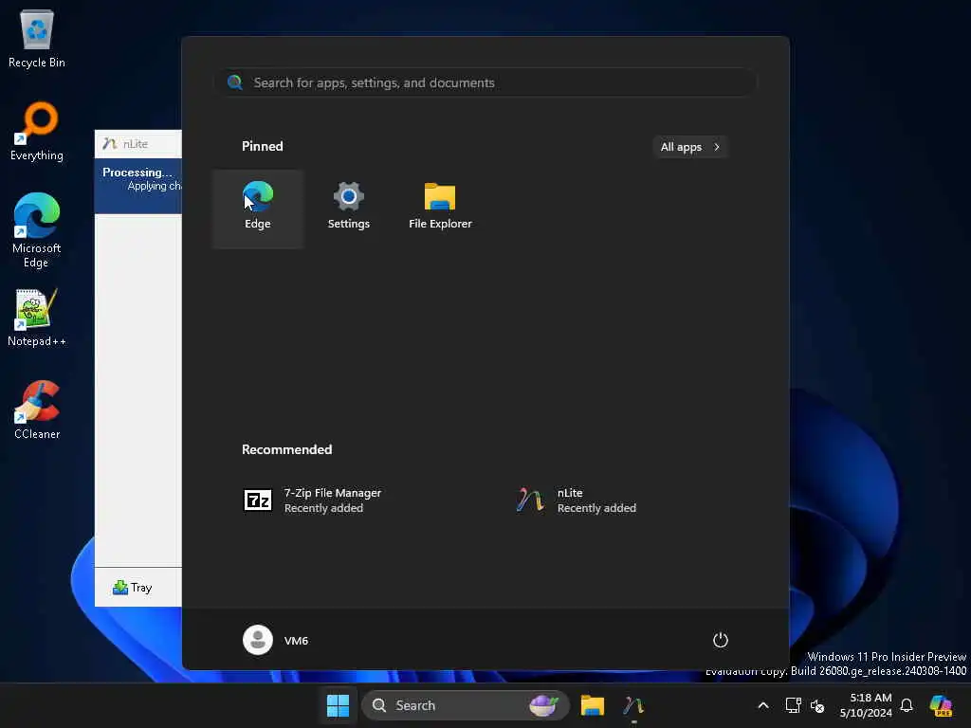971x728 pixels.
Task: Open the power options button
Action: [721, 640]
